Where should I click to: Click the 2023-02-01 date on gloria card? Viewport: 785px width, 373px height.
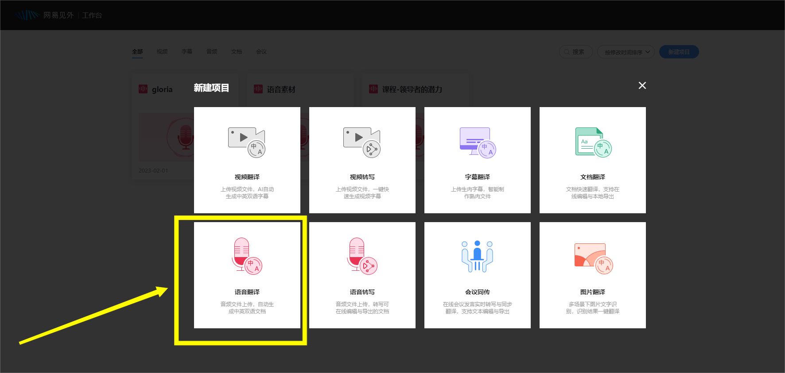pos(153,170)
